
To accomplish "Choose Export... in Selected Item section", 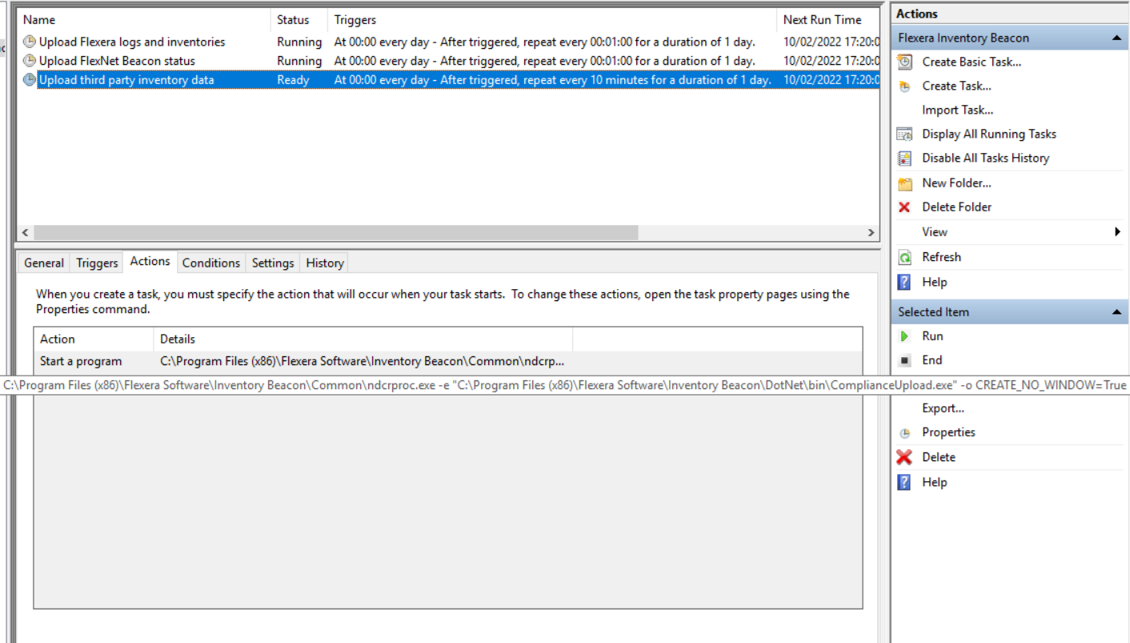I will [x=943, y=408].
